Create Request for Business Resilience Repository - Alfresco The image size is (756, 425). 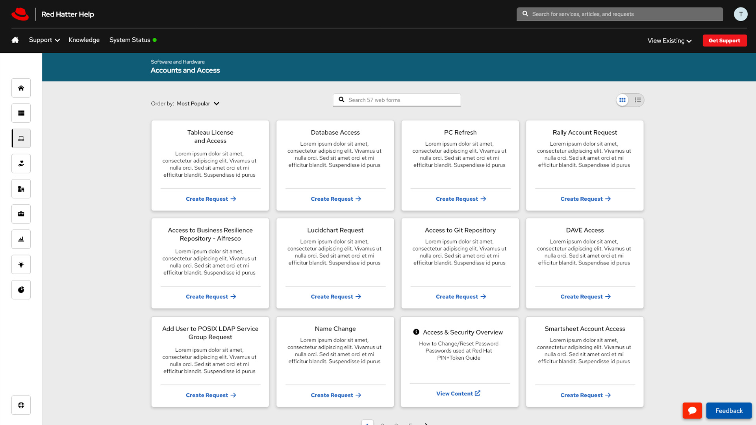(211, 296)
